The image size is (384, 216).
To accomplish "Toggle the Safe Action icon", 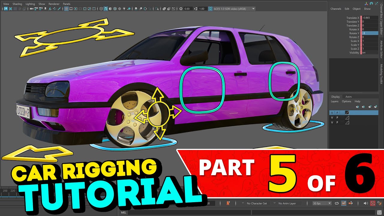I will point(89,9).
